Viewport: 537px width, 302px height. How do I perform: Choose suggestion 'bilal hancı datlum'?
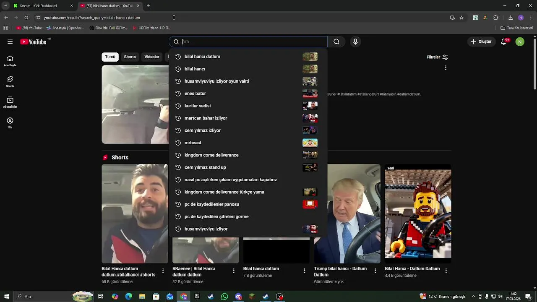click(248, 57)
